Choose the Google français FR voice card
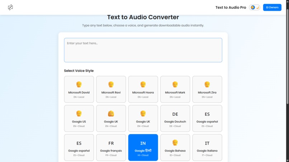The image size is (289, 162). point(111,147)
